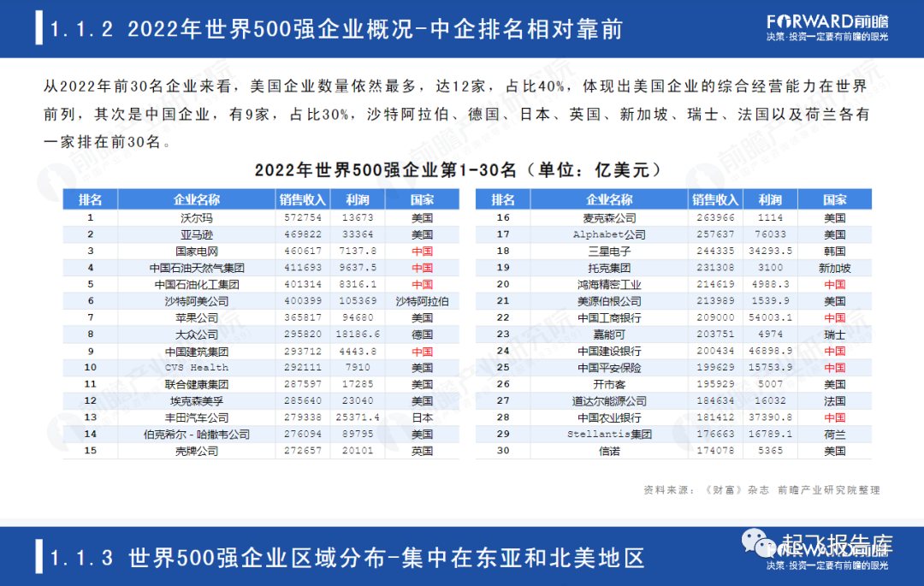
Task: Select the '亚马逊' company cell
Action: [196, 234]
